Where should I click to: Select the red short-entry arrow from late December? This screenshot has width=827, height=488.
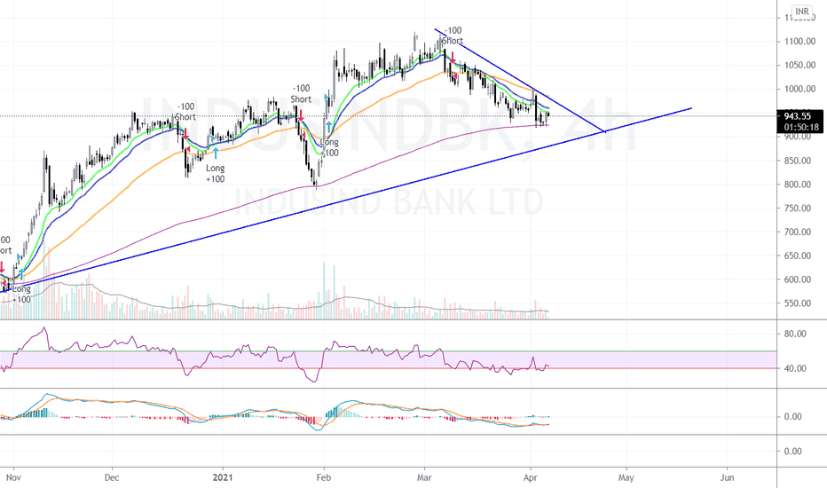pos(185,133)
